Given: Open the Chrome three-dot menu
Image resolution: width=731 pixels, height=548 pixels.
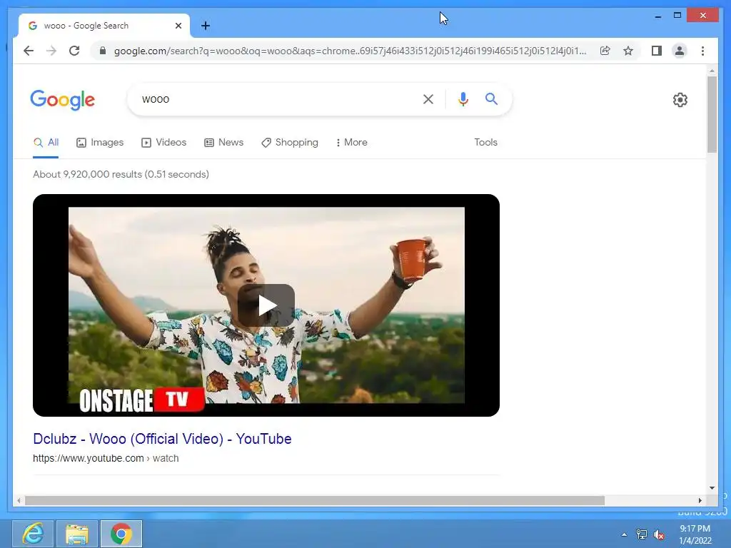Looking at the screenshot, I should pos(702,51).
